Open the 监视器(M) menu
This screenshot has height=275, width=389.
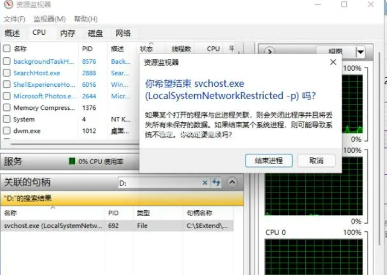[49, 19]
